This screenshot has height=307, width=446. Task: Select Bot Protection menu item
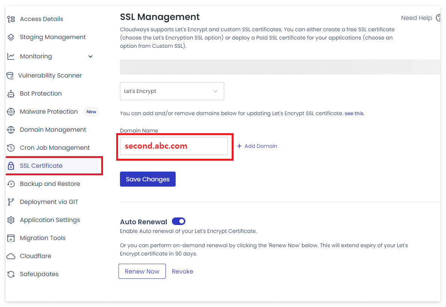tap(41, 94)
